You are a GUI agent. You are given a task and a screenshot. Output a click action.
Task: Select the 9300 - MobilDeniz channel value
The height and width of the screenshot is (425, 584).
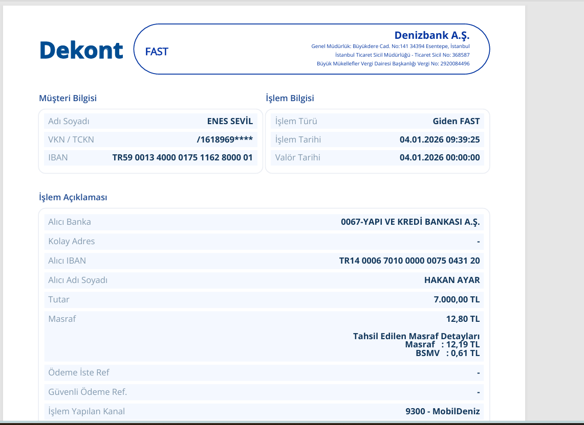tap(442, 411)
